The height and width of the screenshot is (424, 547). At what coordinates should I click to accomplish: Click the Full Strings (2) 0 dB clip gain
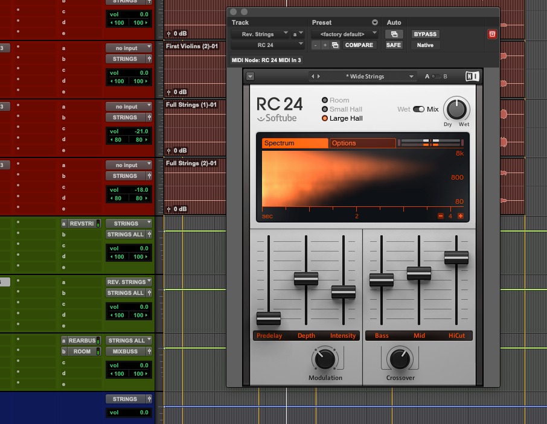(177, 209)
